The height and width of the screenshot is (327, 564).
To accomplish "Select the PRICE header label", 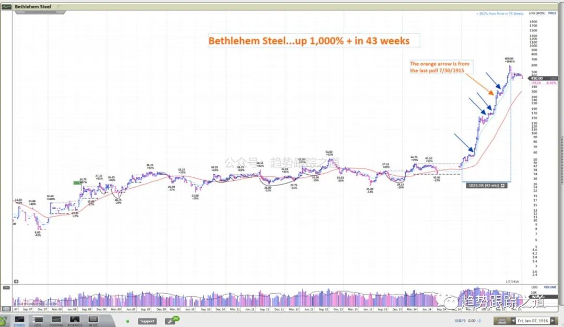I will tap(551, 13).
